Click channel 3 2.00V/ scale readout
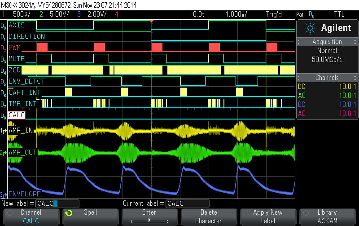The height and width of the screenshot is (226, 359). coord(97,14)
